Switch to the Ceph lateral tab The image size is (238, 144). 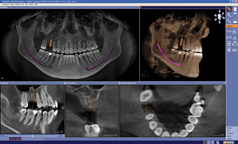point(38,139)
